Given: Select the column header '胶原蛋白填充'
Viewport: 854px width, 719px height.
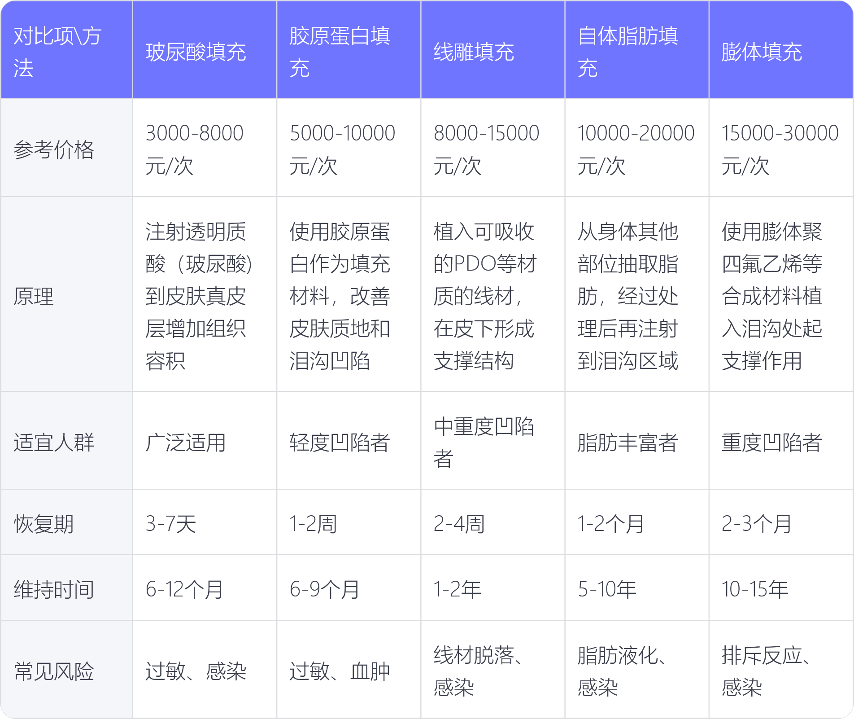Looking at the screenshot, I should click(349, 50).
